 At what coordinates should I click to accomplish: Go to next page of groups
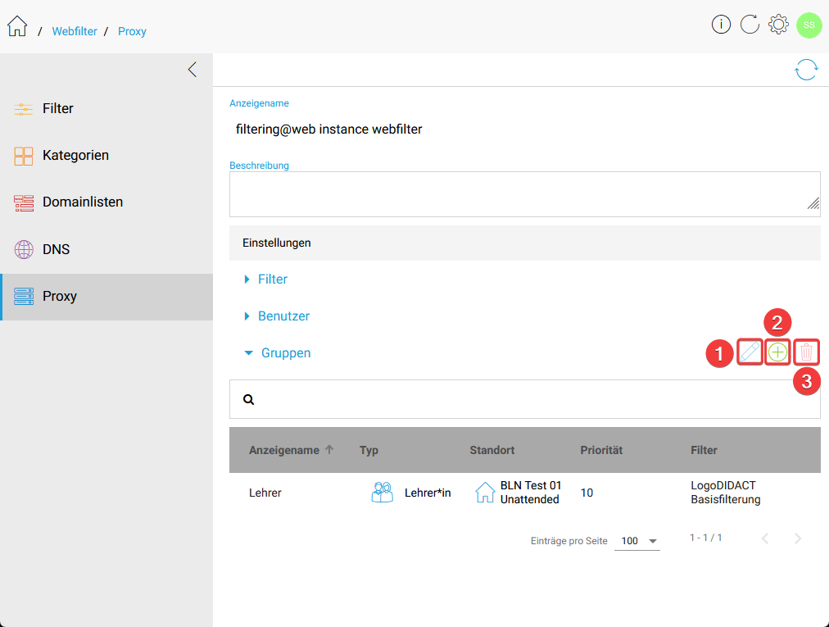click(x=798, y=538)
